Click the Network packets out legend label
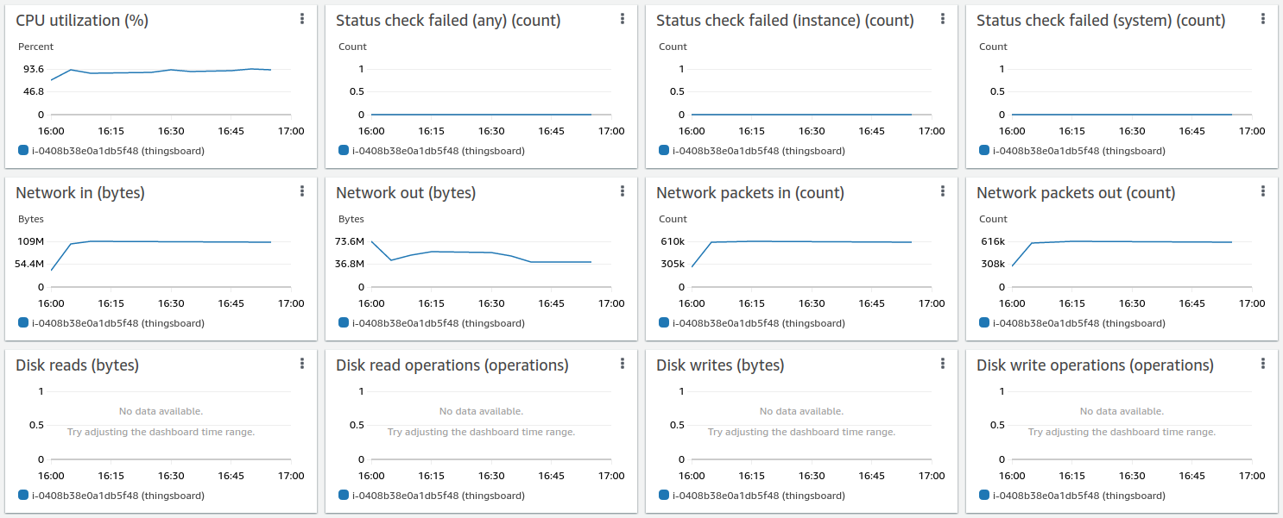The height and width of the screenshot is (518, 1283). (x=1078, y=323)
